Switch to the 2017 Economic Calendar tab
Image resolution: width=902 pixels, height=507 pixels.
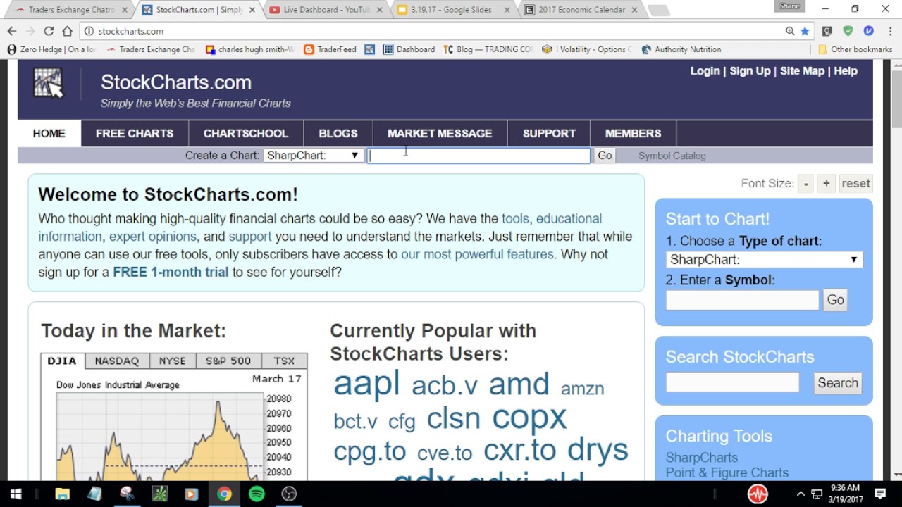[x=582, y=10]
